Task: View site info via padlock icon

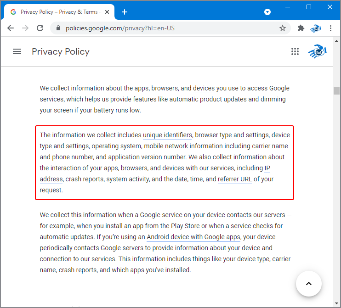Action: click(x=58, y=28)
